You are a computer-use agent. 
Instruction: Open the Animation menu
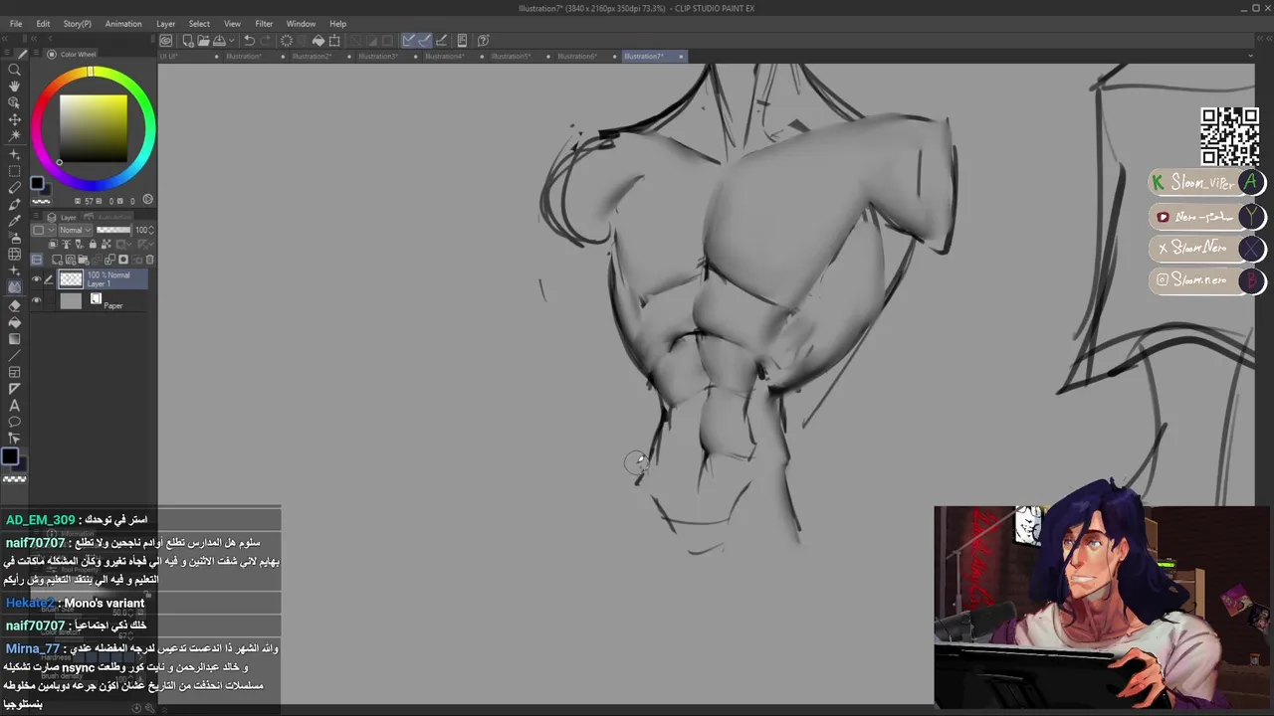tap(123, 24)
